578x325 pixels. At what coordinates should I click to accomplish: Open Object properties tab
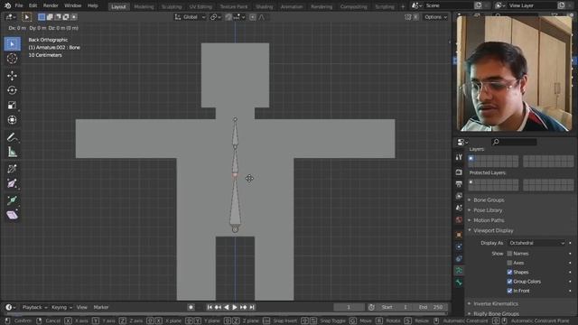coord(459,235)
